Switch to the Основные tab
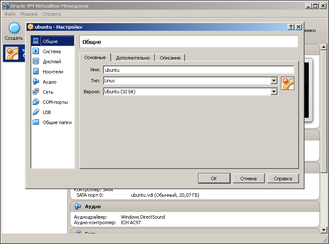This screenshot has width=329, height=244. [x=95, y=57]
